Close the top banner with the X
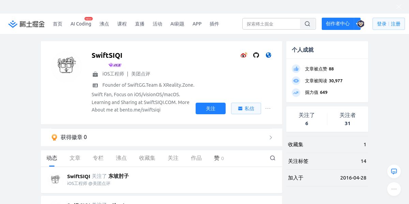The width and height of the screenshot is (409, 204). coord(399,7)
